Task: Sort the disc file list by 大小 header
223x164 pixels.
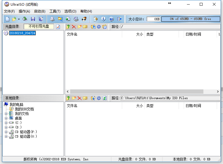Action: point(134,34)
